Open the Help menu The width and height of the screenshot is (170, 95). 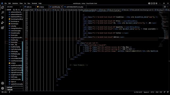click(x=40, y=3)
